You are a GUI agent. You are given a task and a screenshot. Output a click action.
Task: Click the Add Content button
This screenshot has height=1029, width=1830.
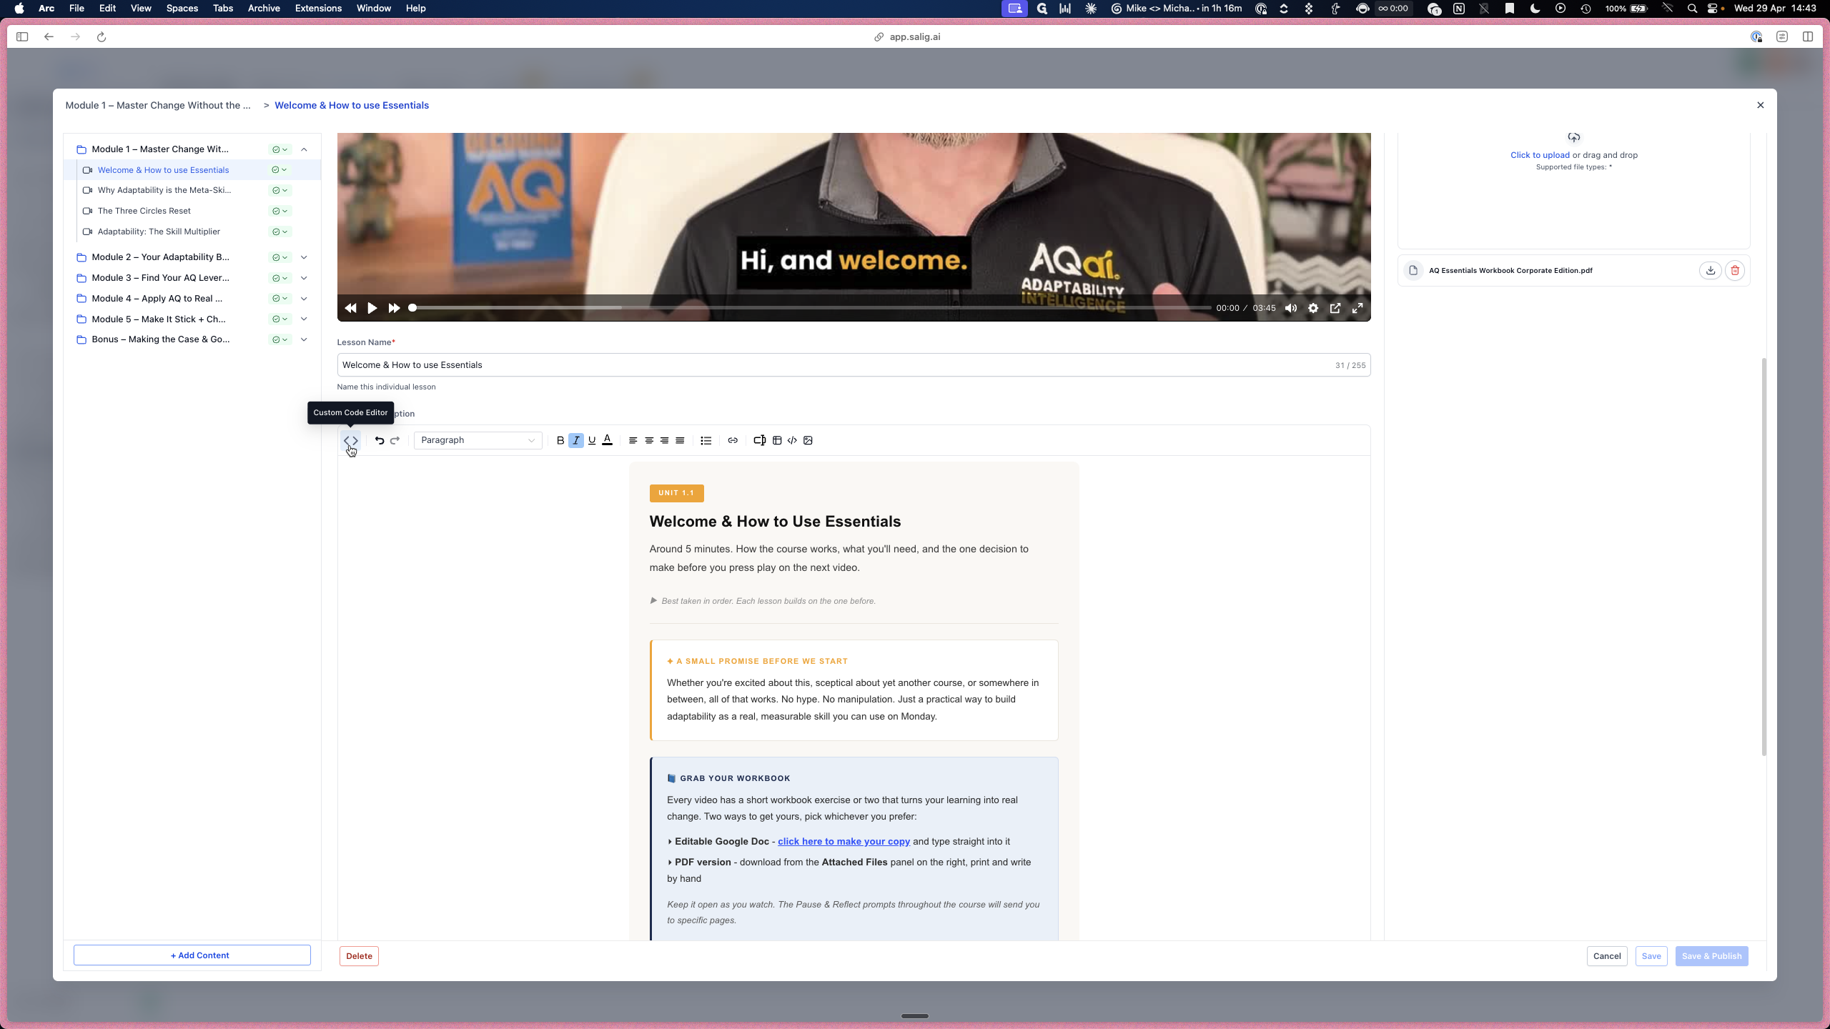[x=192, y=955]
